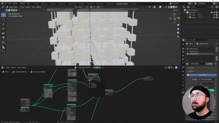The height and width of the screenshot is (123, 219).
Task: Click fake user shield for Material.003
Action: (x=206, y=64)
